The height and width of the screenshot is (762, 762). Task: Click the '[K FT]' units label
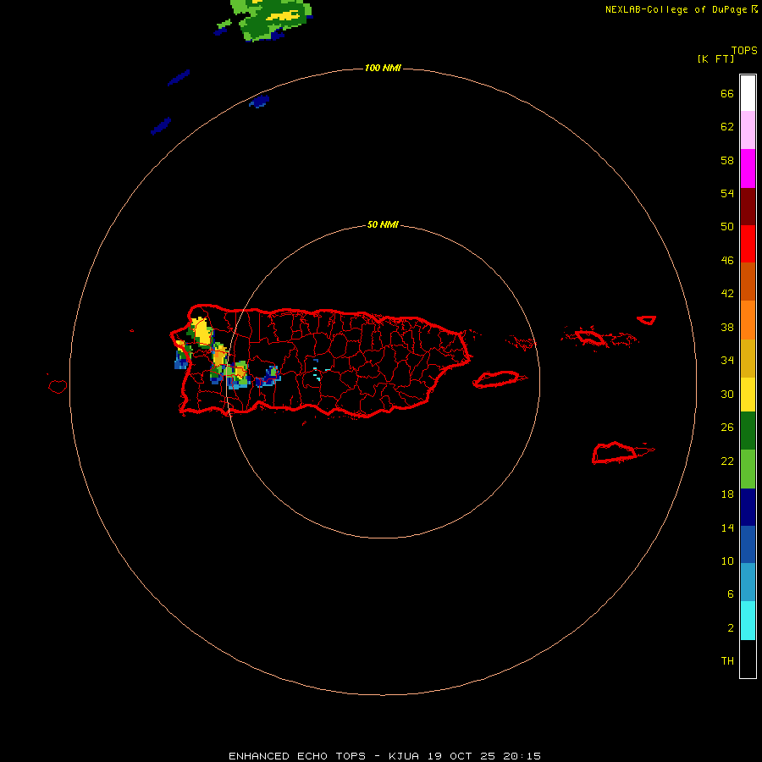click(x=715, y=58)
